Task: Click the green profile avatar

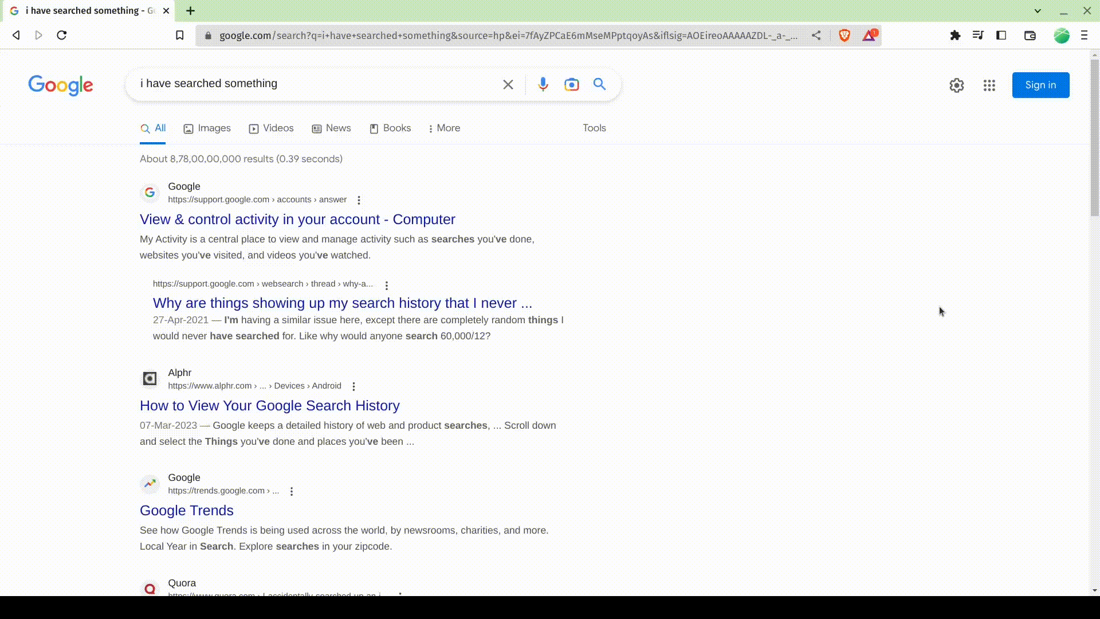Action: [x=1062, y=36]
